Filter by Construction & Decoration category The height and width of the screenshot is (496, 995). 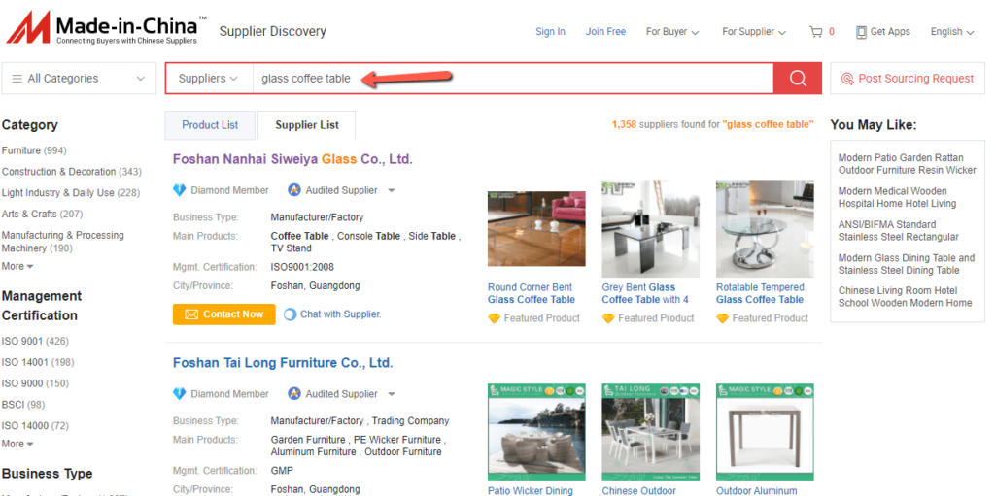(x=72, y=171)
